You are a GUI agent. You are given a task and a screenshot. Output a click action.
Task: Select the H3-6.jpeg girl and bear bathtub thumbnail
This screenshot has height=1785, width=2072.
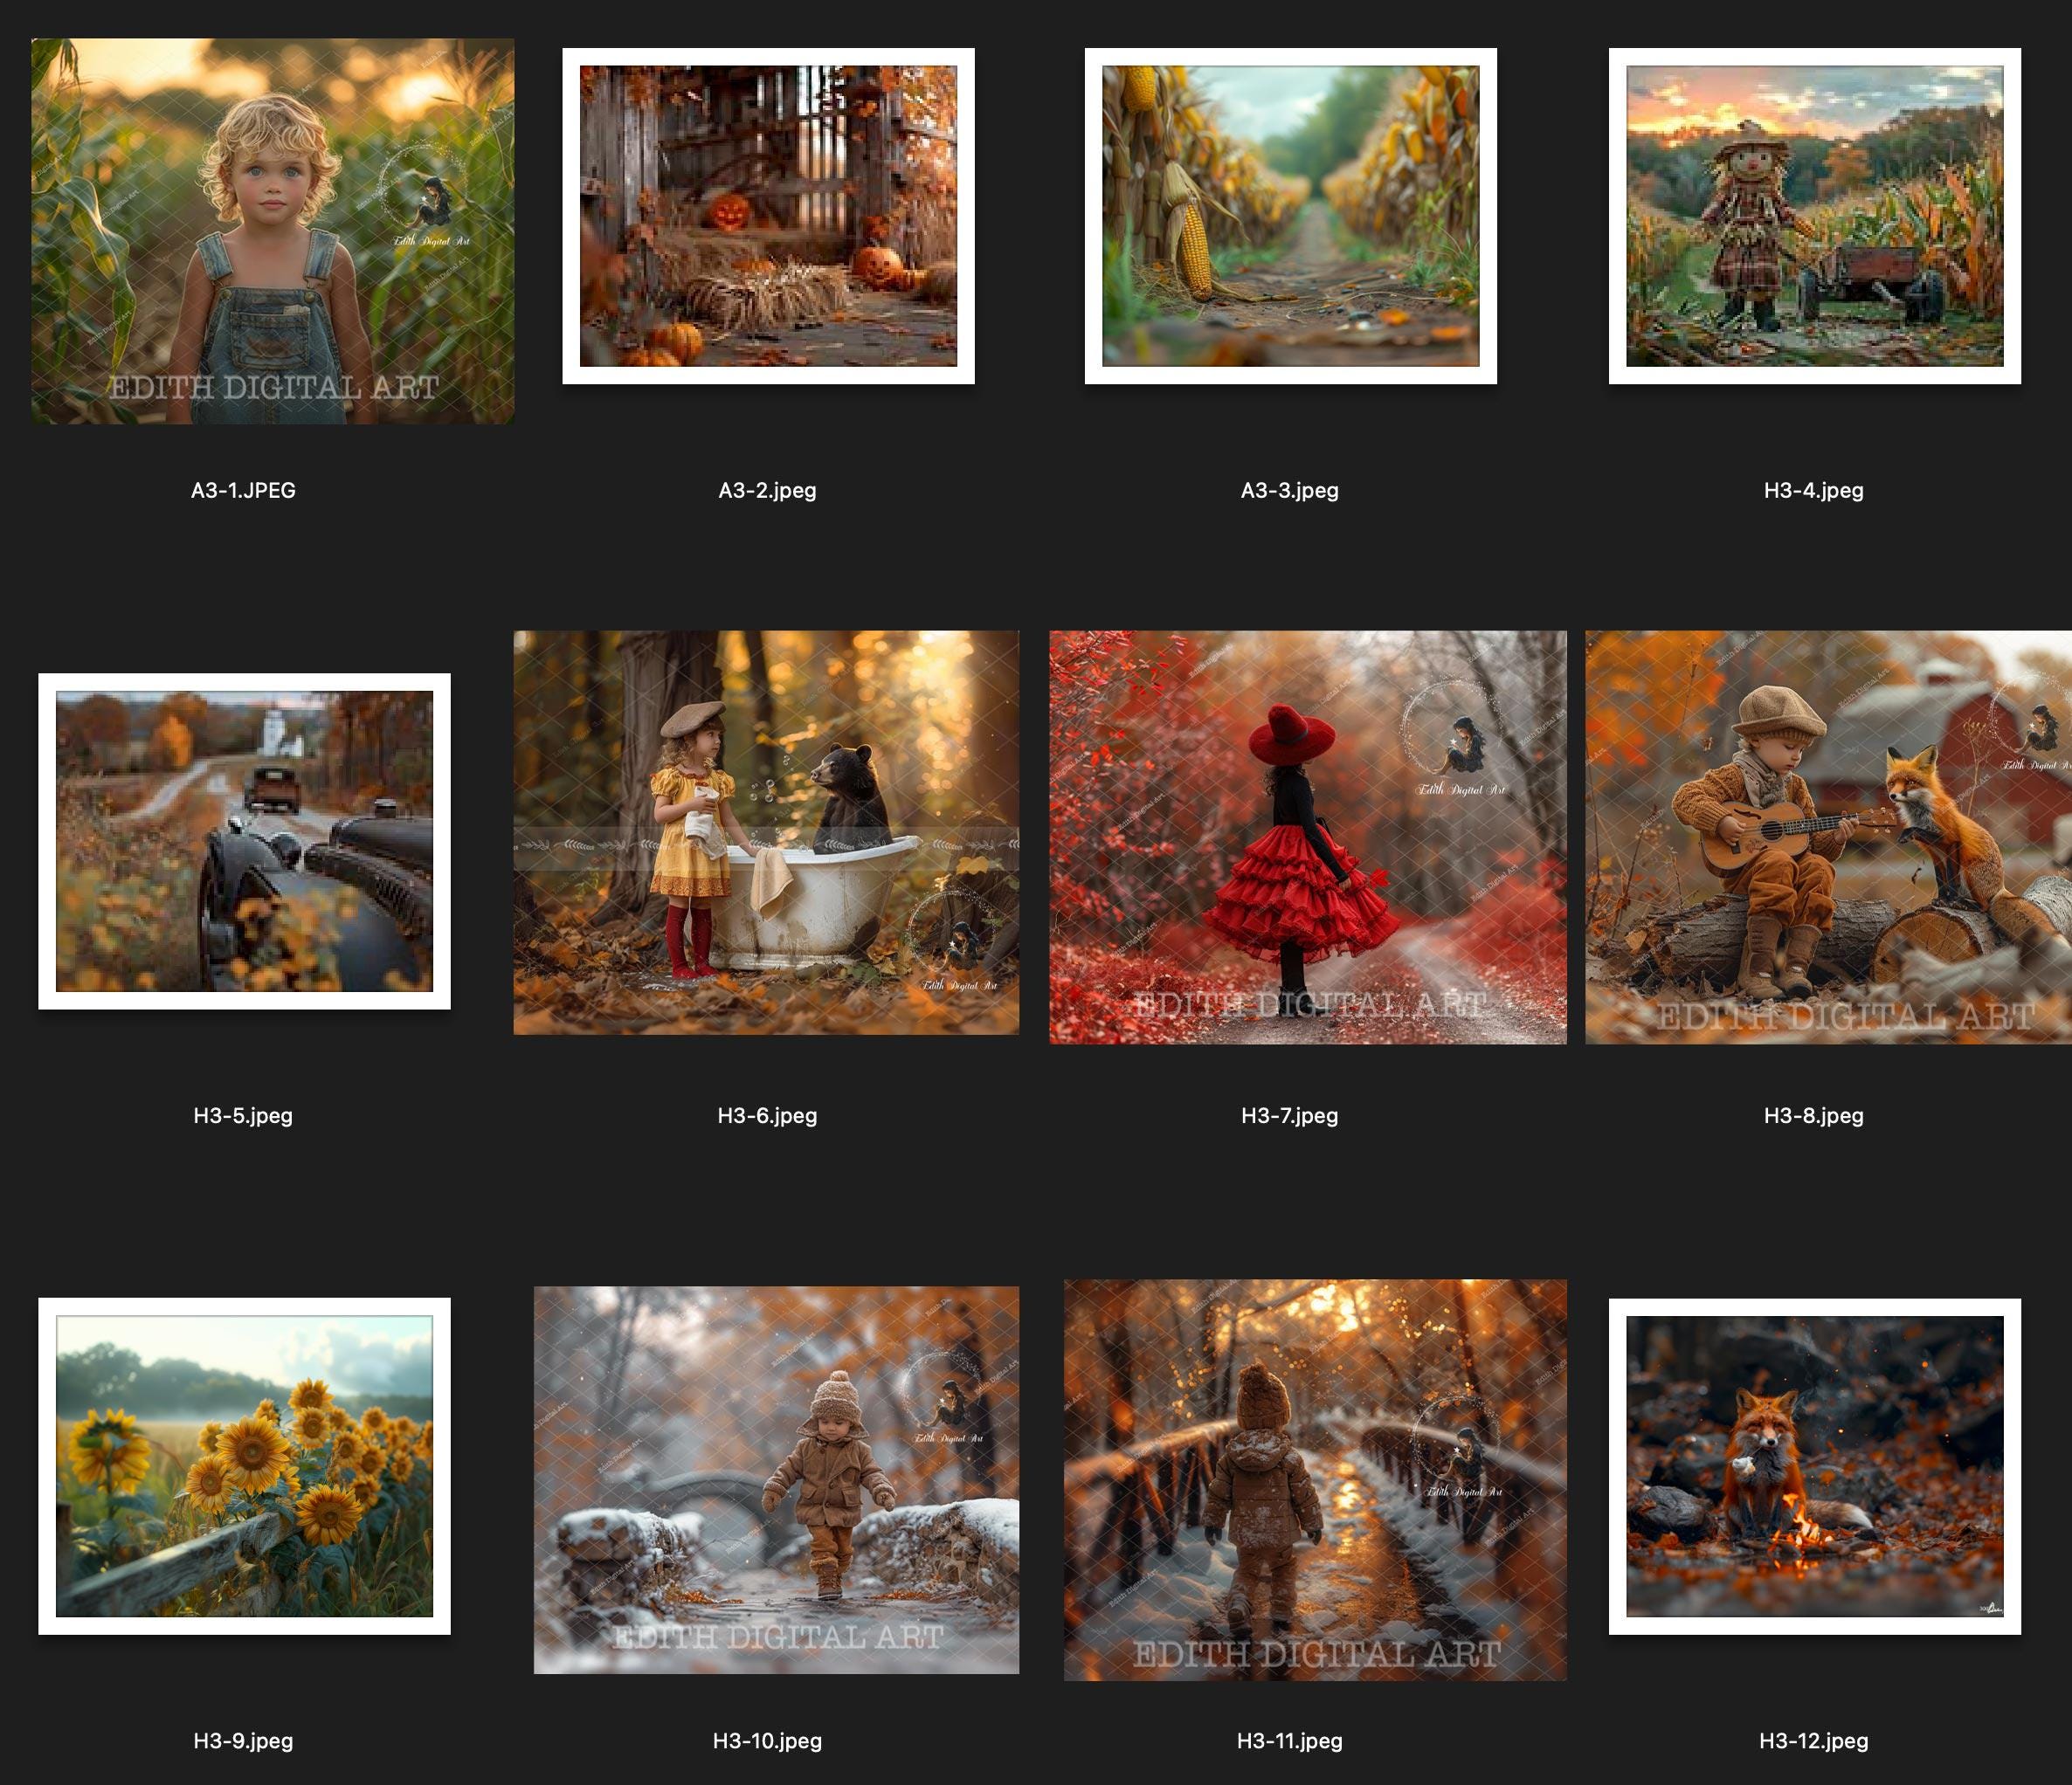coord(767,832)
